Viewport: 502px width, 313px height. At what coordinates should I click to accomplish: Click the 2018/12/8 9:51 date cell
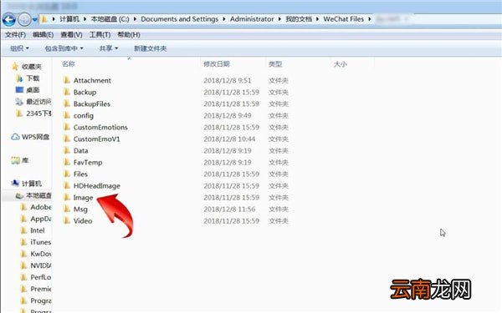tap(228, 80)
